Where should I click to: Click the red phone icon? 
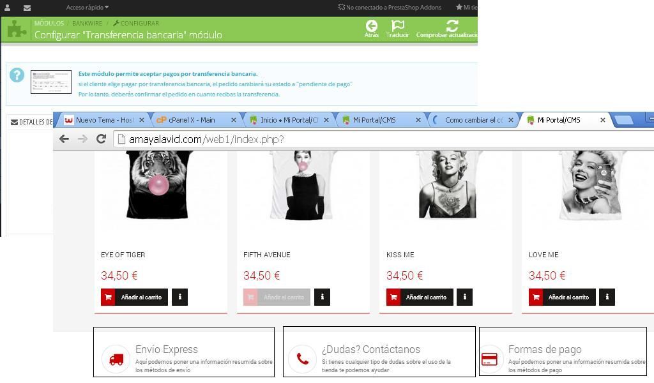[302, 359]
